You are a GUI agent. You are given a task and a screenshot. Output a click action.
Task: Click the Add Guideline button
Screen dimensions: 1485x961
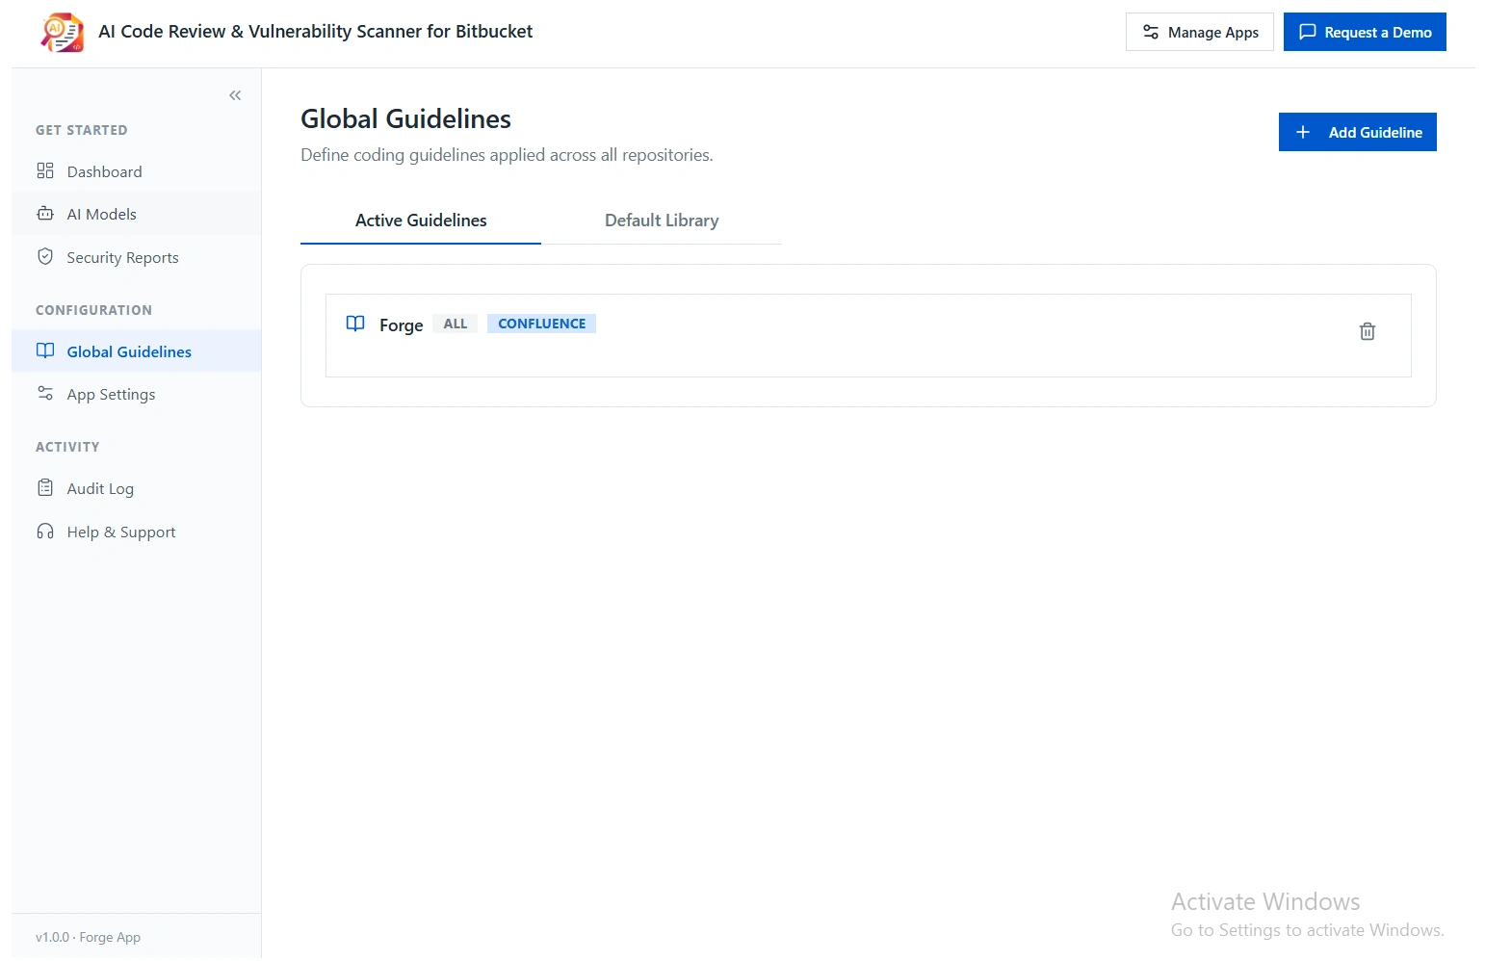coord(1357,132)
